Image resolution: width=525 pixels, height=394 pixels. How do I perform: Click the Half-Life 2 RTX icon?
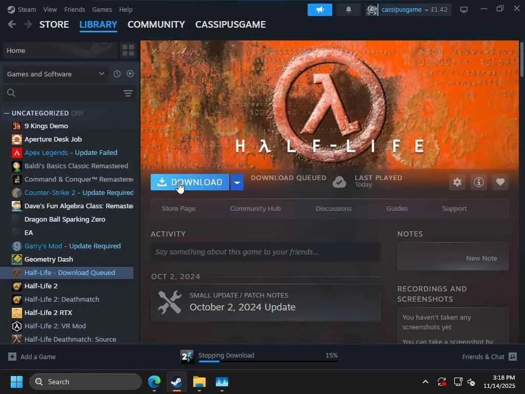[x=17, y=312]
